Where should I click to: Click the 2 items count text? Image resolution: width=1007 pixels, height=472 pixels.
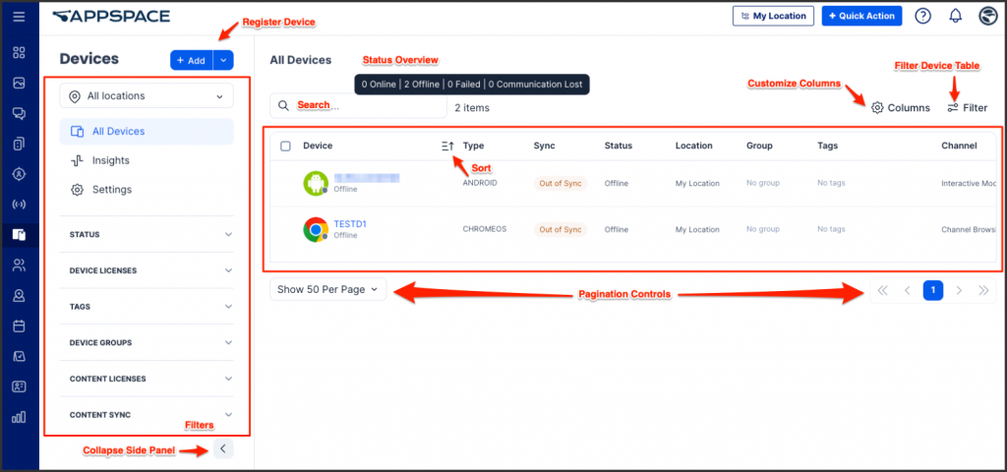(472, 108)
